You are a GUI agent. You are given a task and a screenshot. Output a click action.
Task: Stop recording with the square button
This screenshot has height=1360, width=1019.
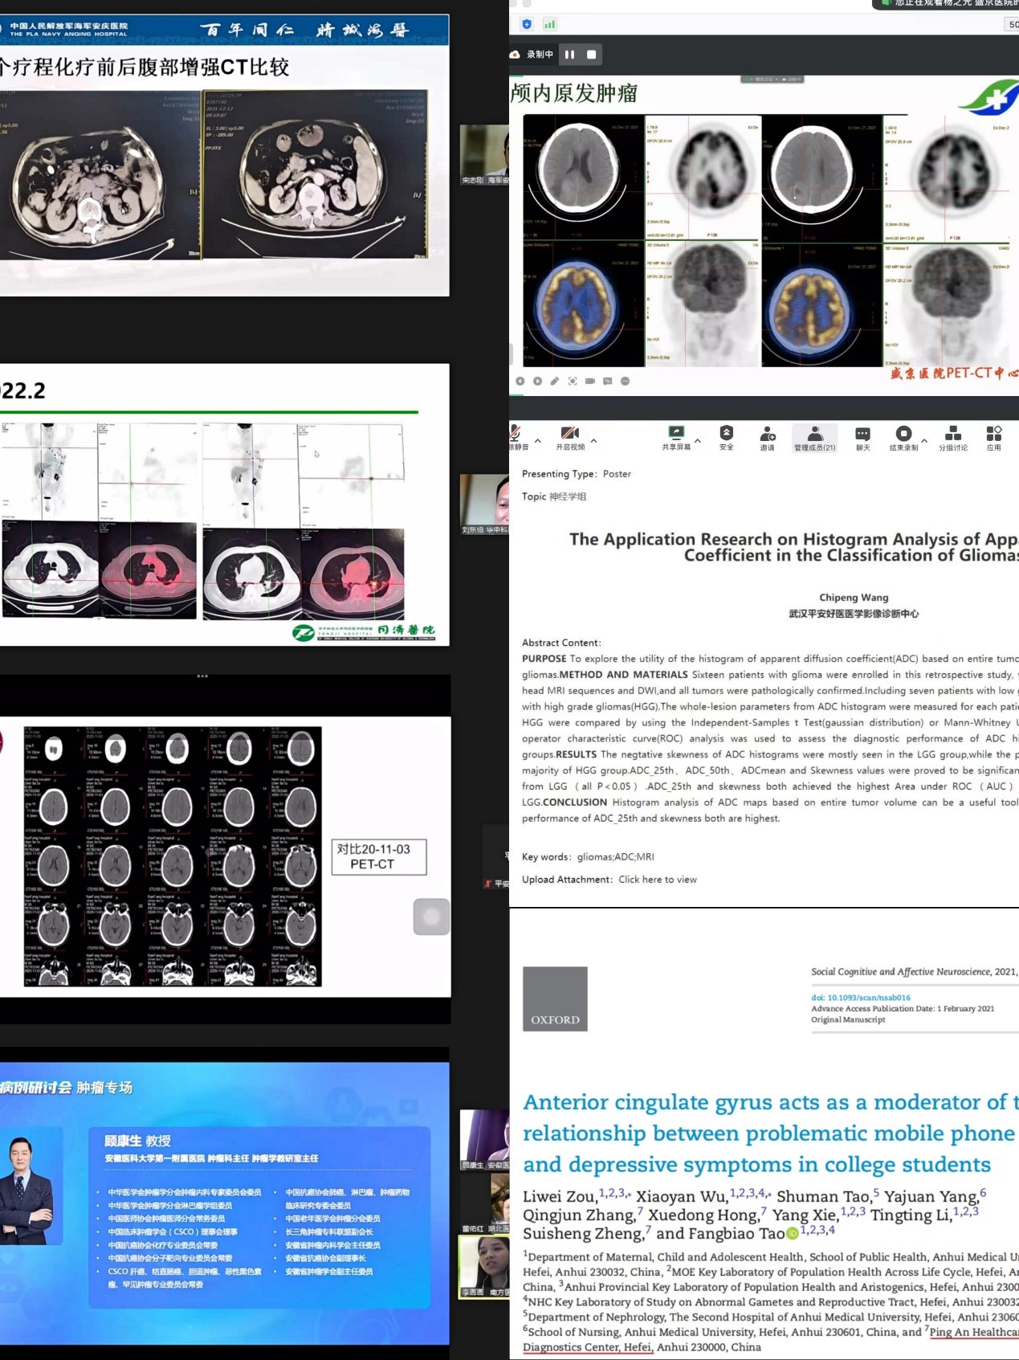[592, 55]
